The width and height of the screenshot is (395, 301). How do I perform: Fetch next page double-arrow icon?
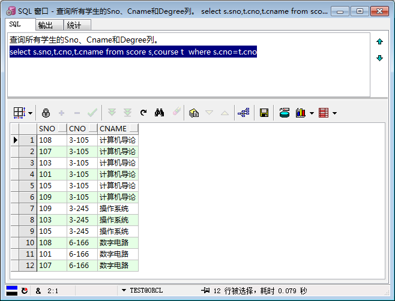click(x=112, y=113)
